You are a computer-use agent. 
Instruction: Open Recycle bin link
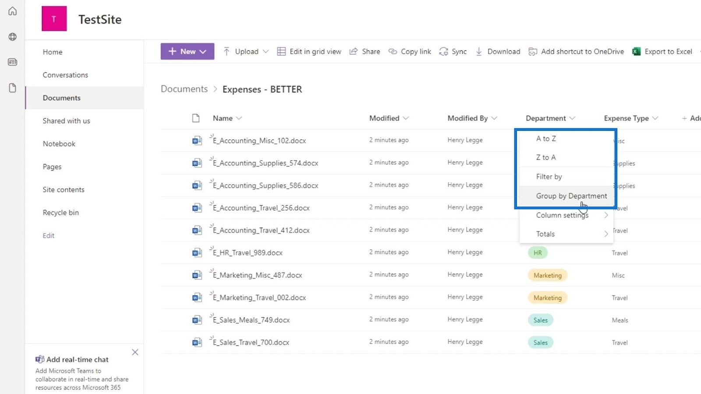click(60, 212)
